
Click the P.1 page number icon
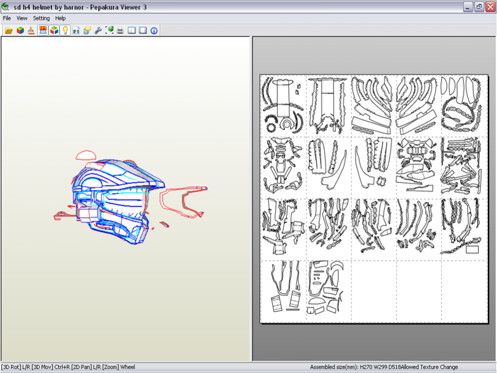[76, 31]
